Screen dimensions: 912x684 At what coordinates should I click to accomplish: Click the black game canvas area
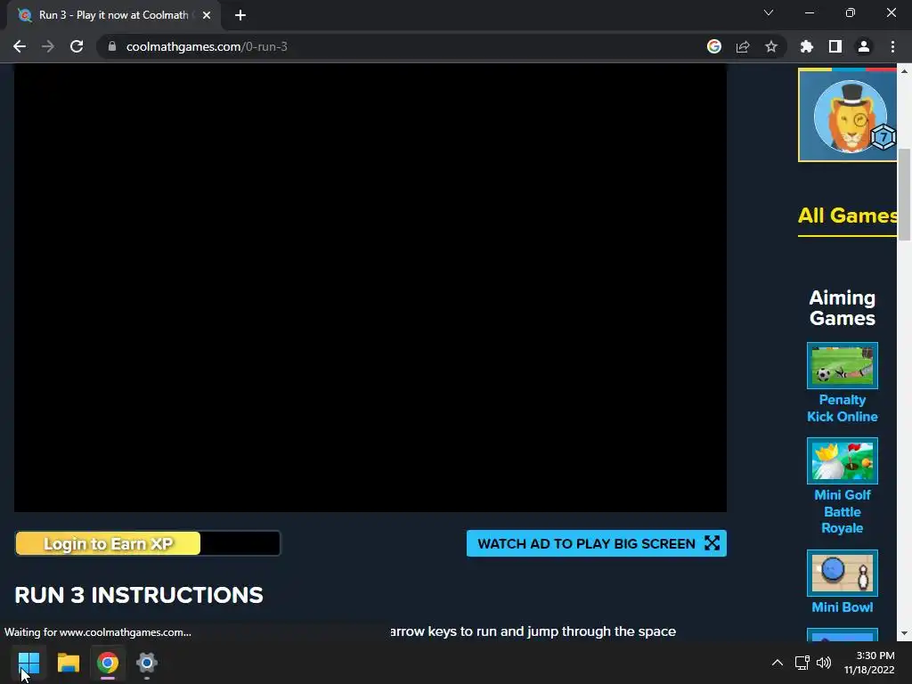pyautogui.click(x=370, y=288)
